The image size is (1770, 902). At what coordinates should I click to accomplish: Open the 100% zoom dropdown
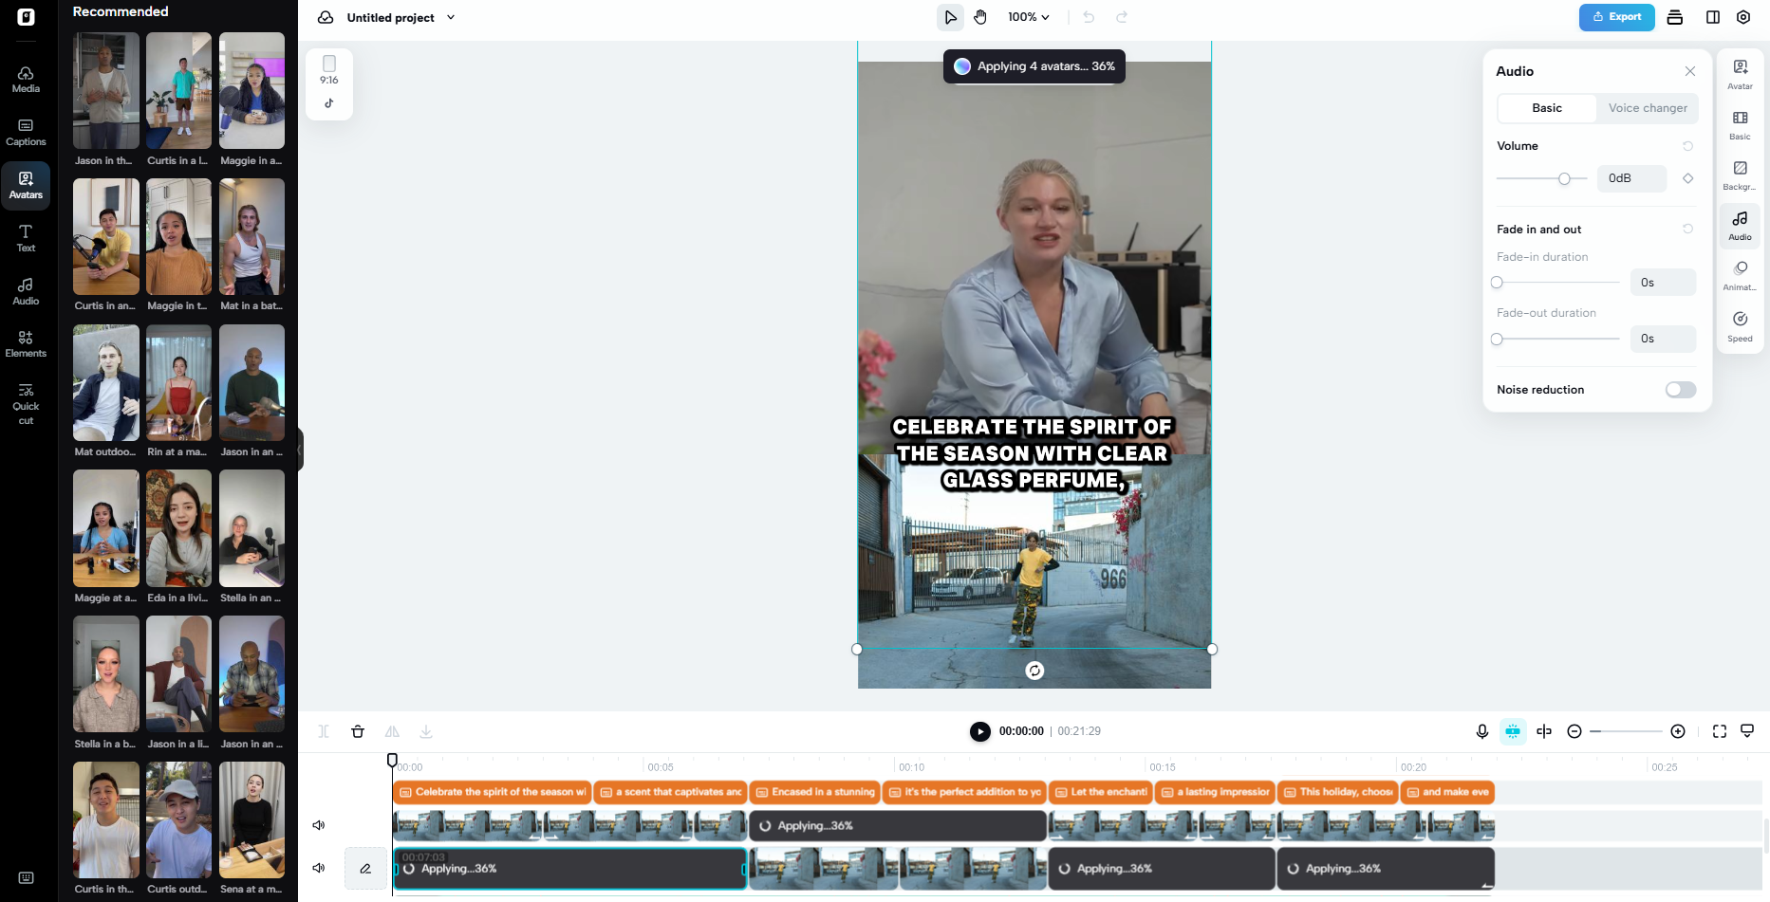click(x=1029, y=17)
